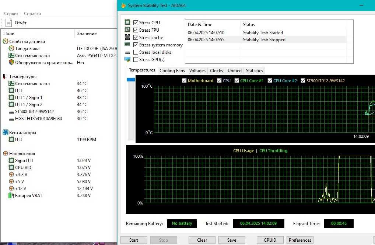Click the +5 V voltage icon
Viewport: 375px width, 245px height.
[11, 181]
